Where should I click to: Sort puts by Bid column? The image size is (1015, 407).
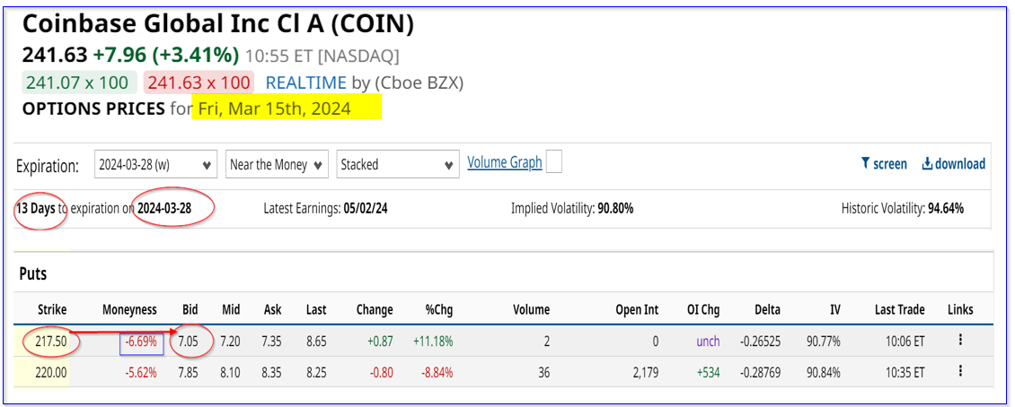pos(189,309)
